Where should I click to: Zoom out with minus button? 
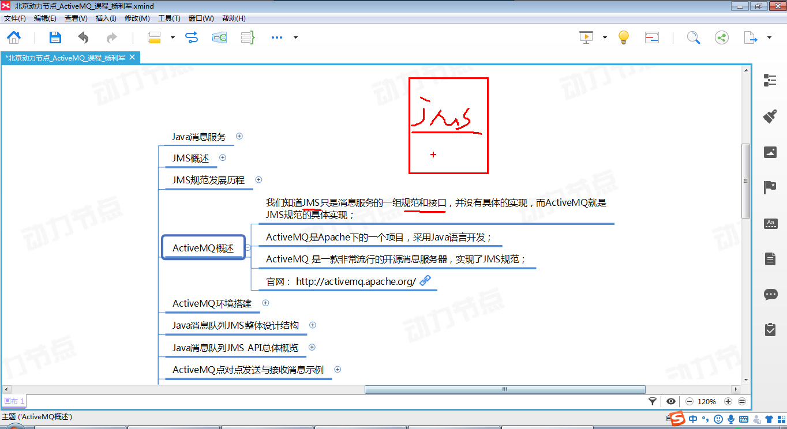click(689, 401)
